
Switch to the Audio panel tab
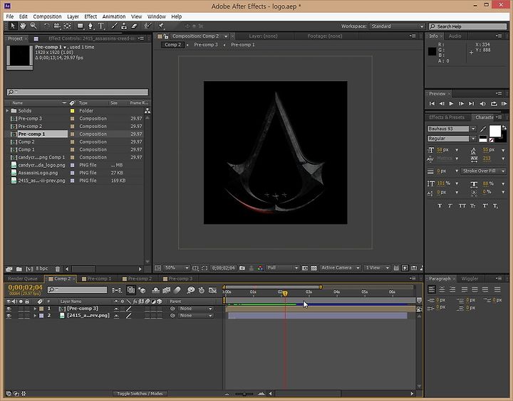pos(455,36)
